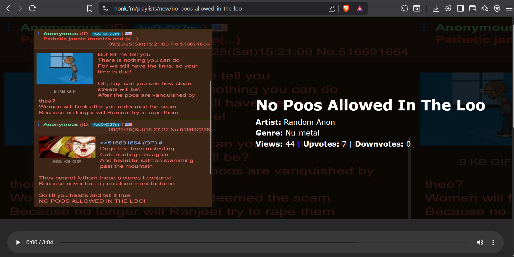Image resolution: width=514 pixels, height=257 pixels.
Task: Open the Brave Wallet icon
Action: pyautogui.click(x=473, y=8)
